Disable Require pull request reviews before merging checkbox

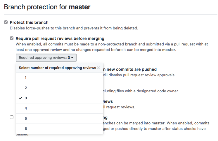coord(12,38)
